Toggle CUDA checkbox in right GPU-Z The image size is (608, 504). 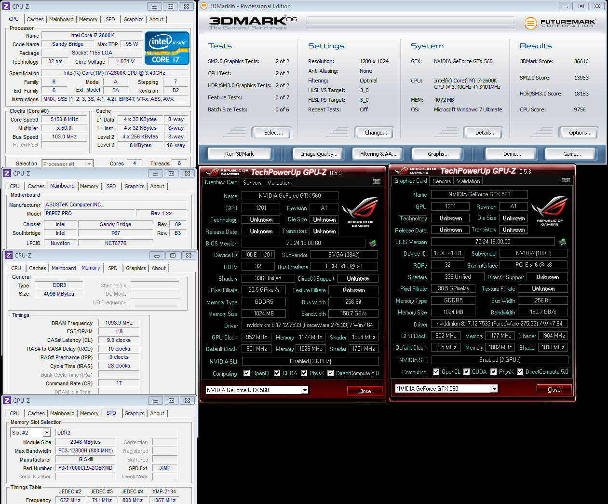467,371
